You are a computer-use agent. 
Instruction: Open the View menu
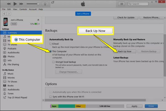click(15, 9)
